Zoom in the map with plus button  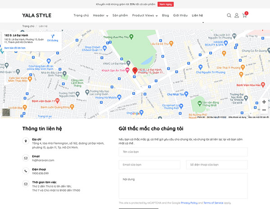click(x=264, y=102)
